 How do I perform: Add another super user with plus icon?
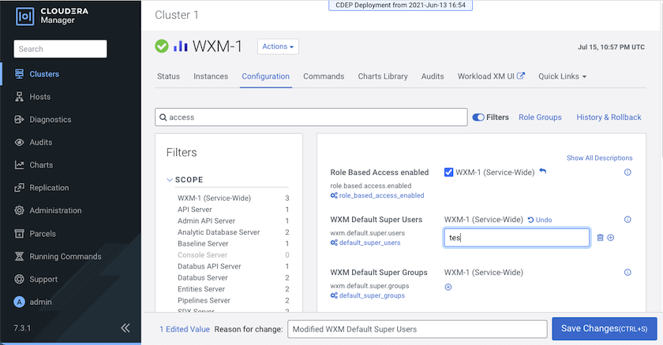610,237
